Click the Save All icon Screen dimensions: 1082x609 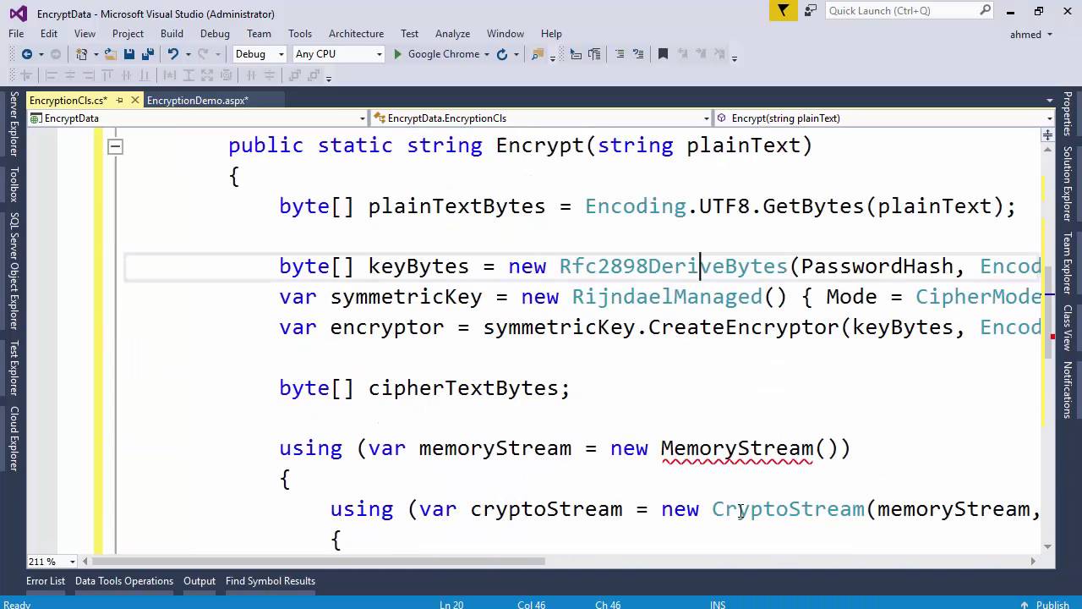(147, 54)
